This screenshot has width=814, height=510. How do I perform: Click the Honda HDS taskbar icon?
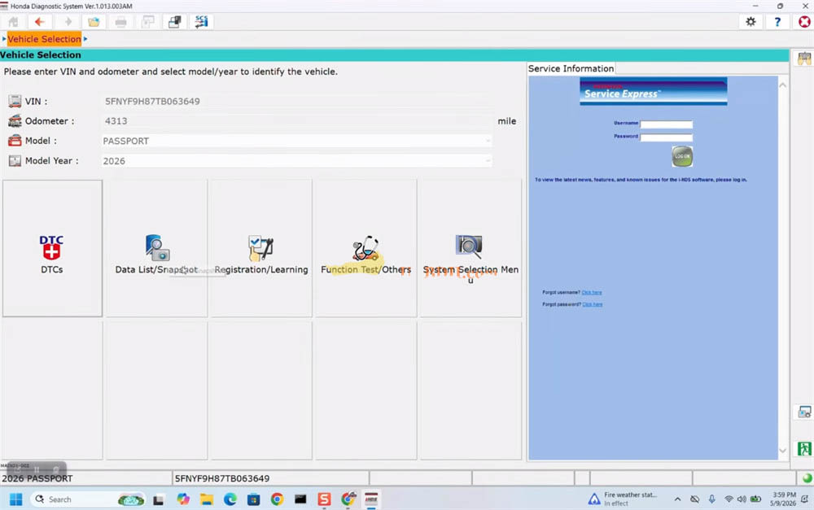point(371,499)
